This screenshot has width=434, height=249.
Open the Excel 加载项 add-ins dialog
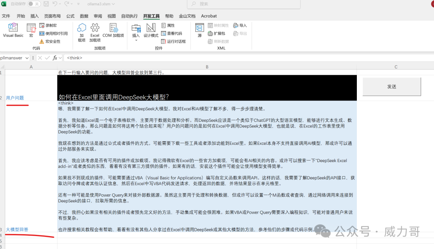pyautogui.click(x=95, y=32)
